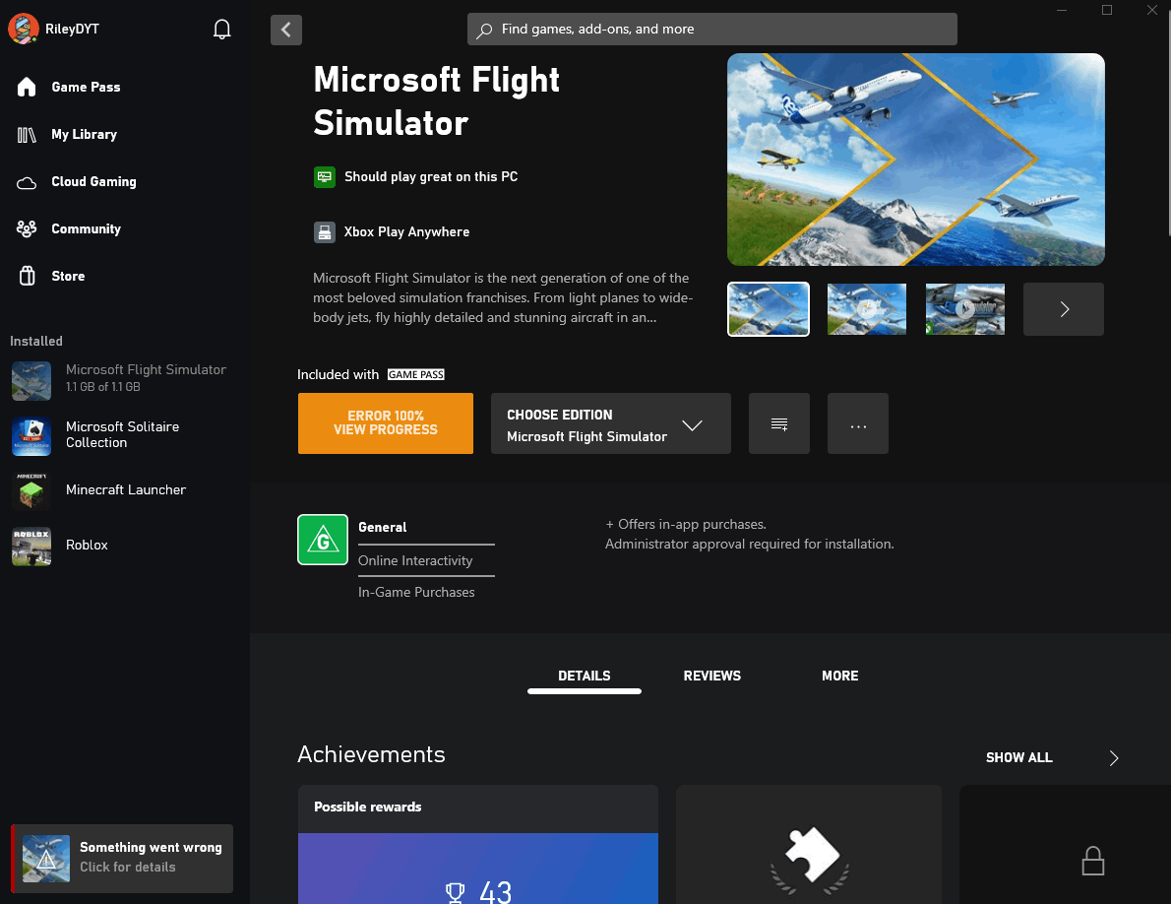
Task: Click the 1.1 GB of 1.1 GB text
Action: tap(103, 387)
